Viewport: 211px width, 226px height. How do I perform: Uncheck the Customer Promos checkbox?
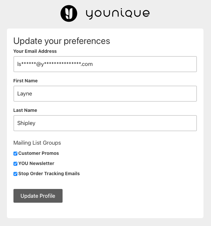click(x=15, y=154)
